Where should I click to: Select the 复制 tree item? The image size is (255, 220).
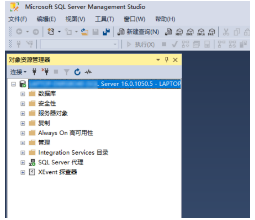(44, 123)
